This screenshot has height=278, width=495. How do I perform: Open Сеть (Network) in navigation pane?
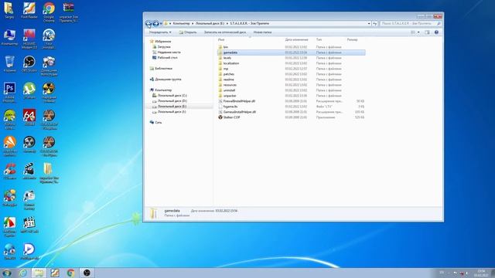coord(158,122)
